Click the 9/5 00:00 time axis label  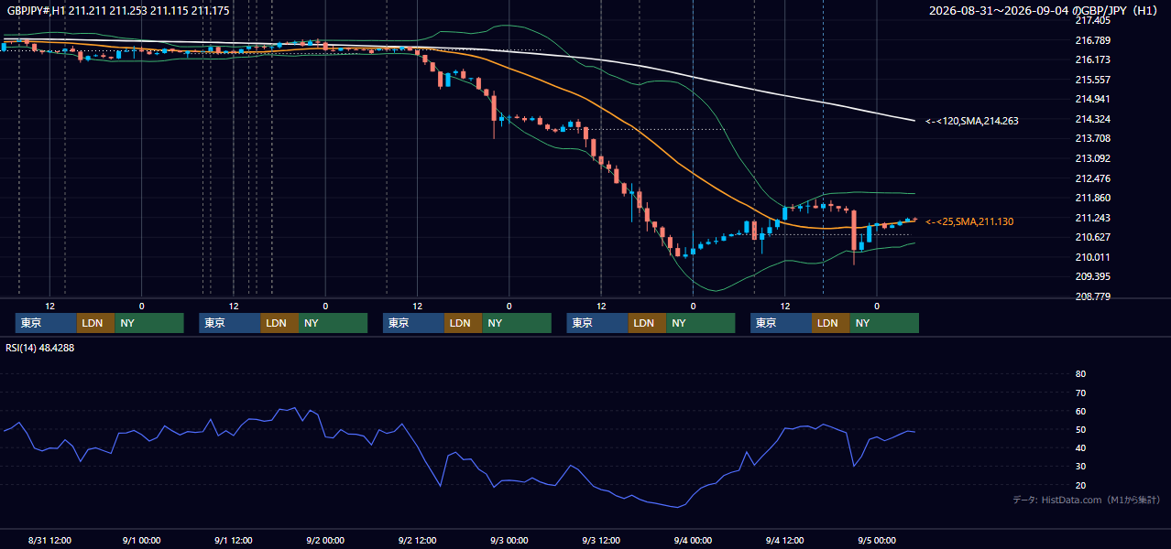pyautogui.click(x=877, y=541)
